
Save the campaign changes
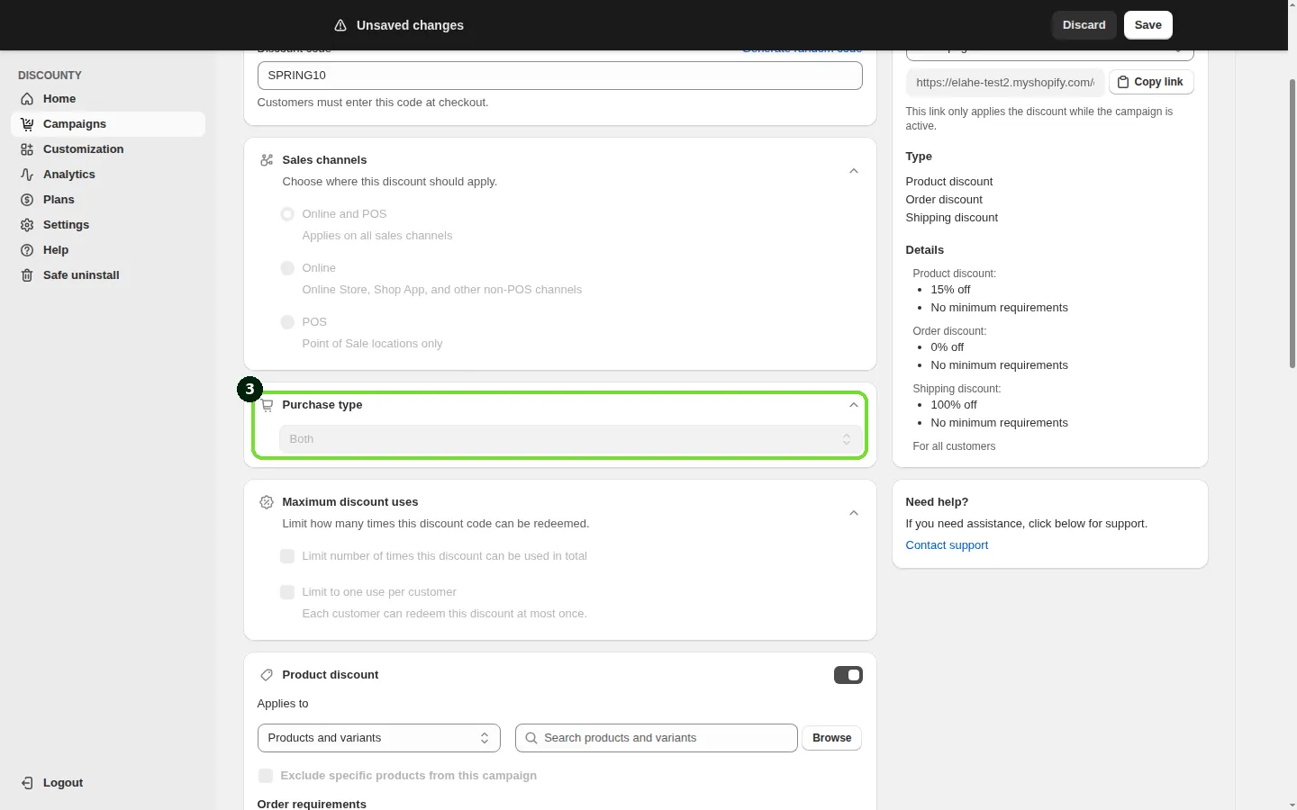[x=1148, y=25]
